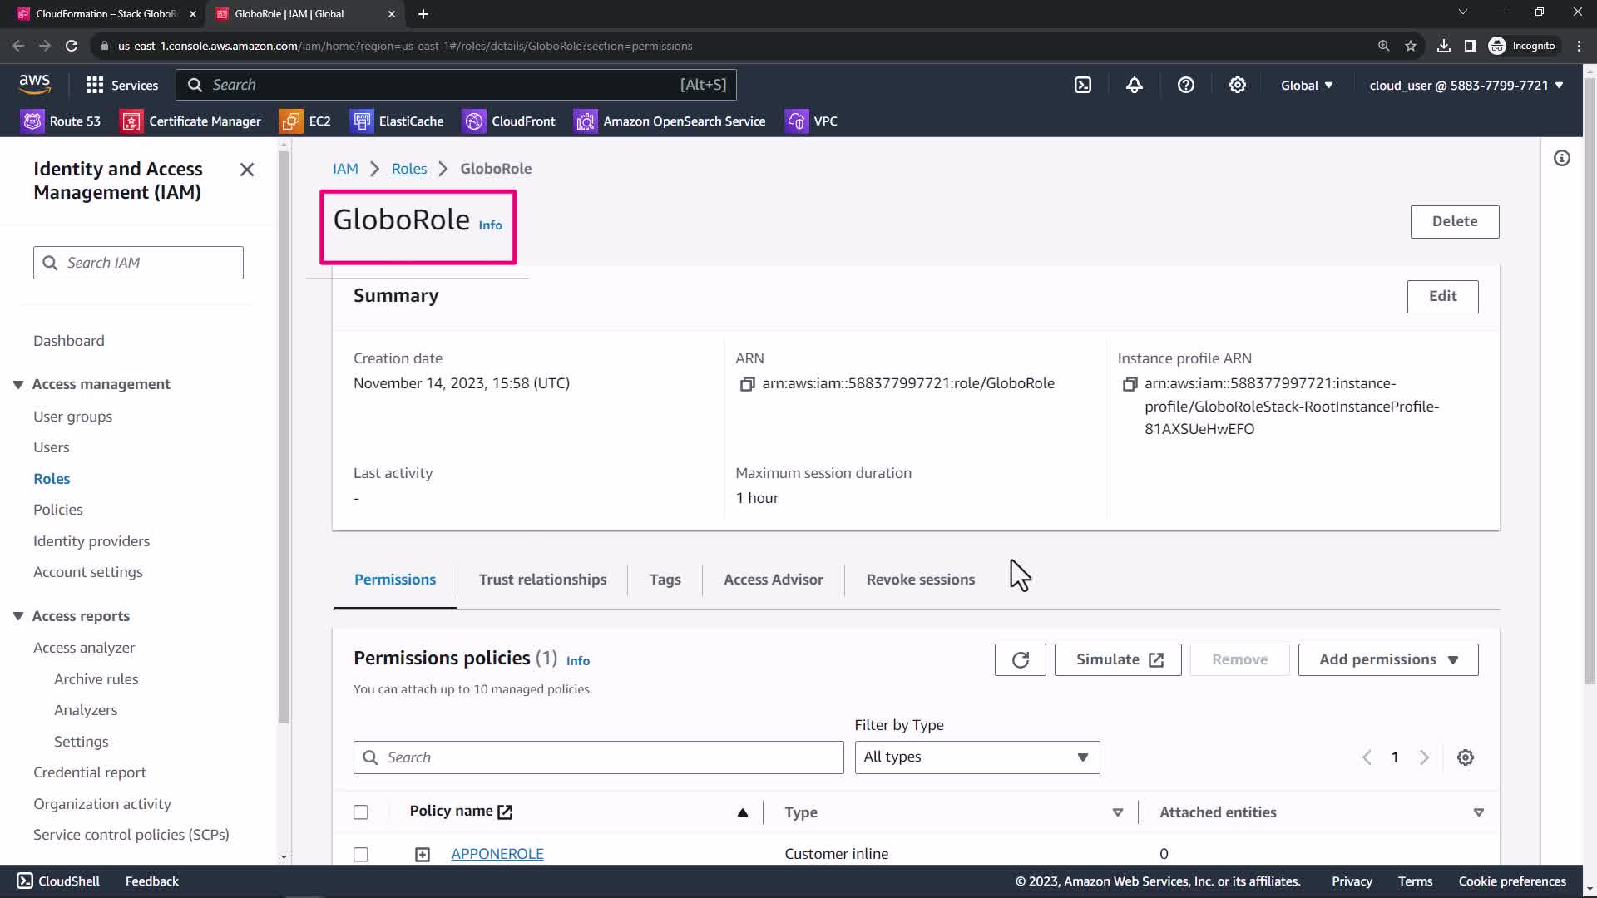Switch to Trust relationships tab
The width and height of the screenshot is (1597, 898).
click(x=542, y=580)
